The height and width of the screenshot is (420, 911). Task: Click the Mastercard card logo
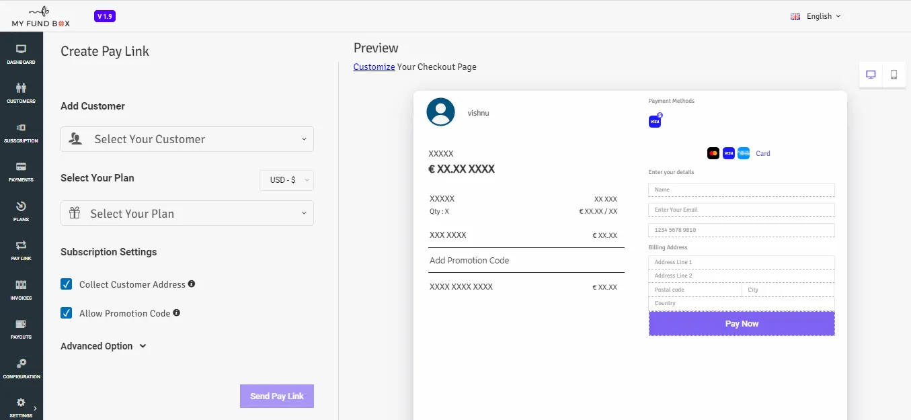713,153
